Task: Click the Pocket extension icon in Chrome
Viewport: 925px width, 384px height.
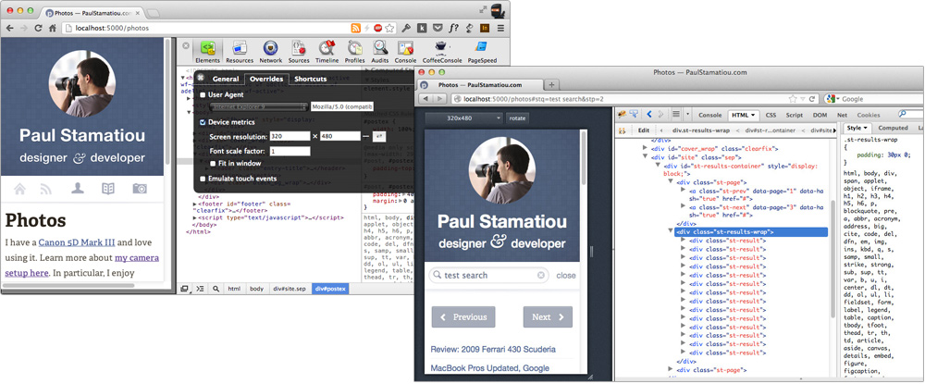Action: coord(438,28)
